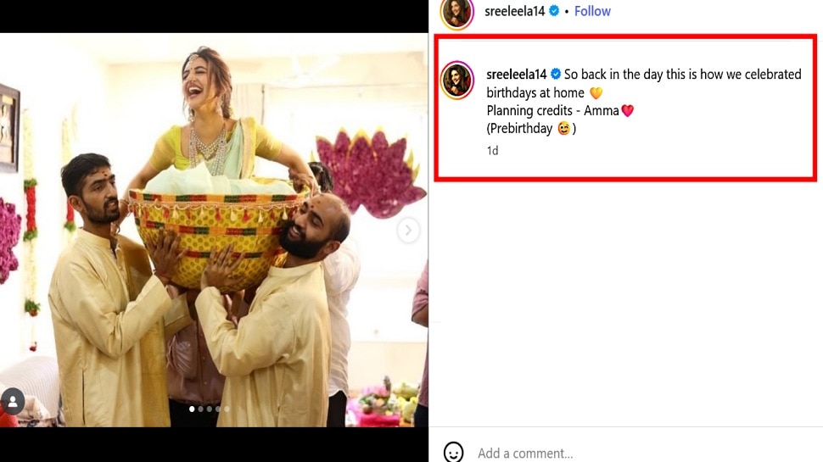Click verified badge in the caption line

(556, 75)
